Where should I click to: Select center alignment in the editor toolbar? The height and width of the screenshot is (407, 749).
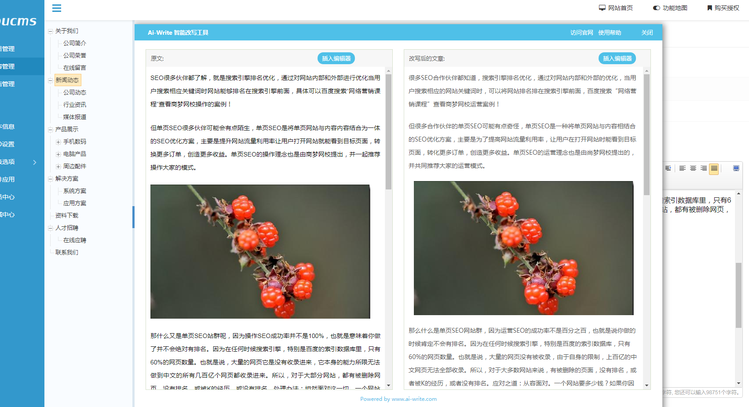click(x=693, y=168)
